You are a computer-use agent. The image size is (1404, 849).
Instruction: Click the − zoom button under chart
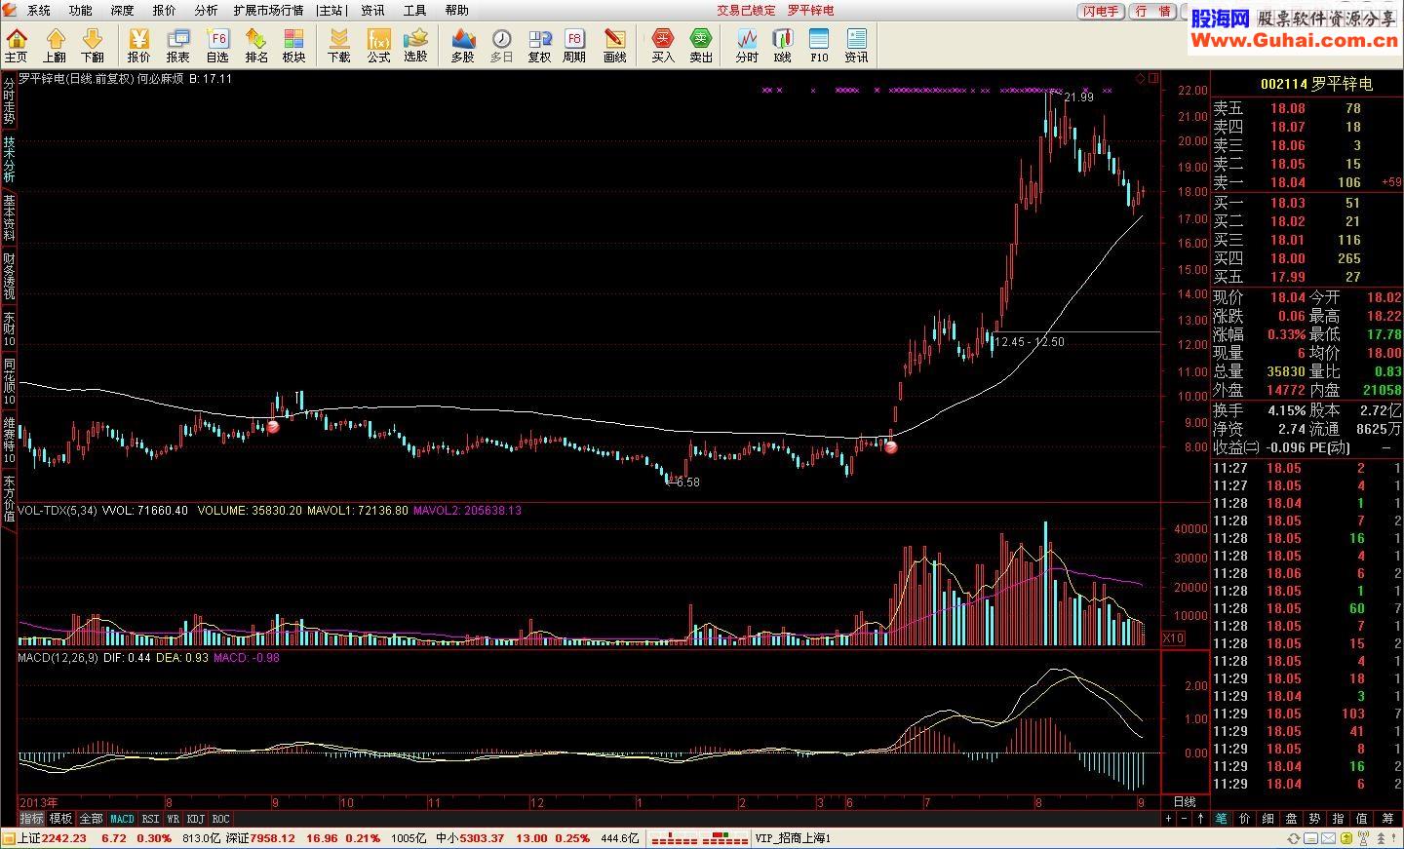click(1185, 819)
